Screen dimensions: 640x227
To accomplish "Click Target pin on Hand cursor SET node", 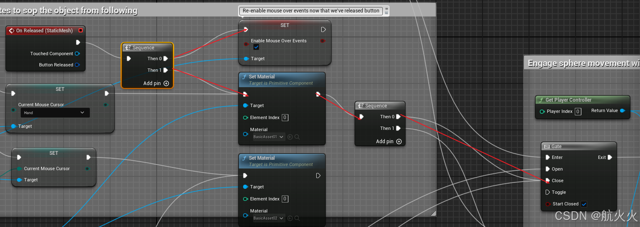I will 14,126.
